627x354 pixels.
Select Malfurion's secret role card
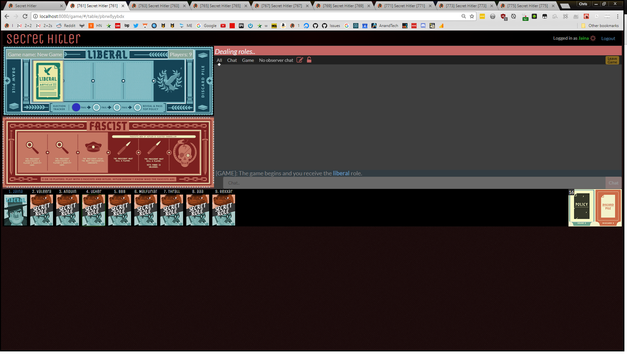146,210
